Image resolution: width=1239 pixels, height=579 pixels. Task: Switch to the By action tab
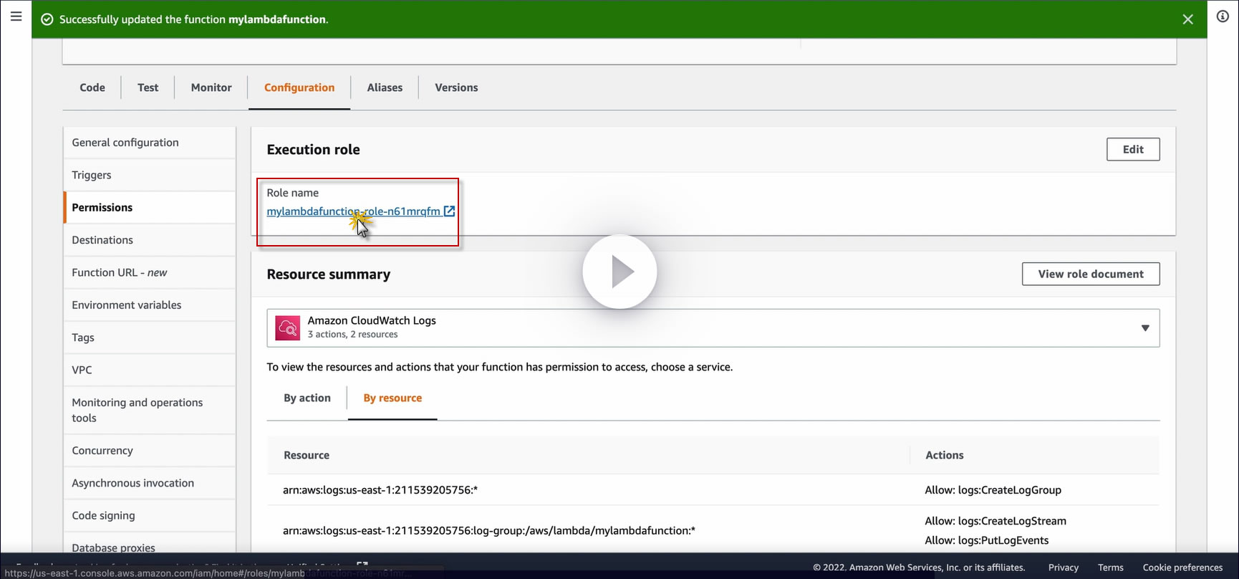coord(307,398)
